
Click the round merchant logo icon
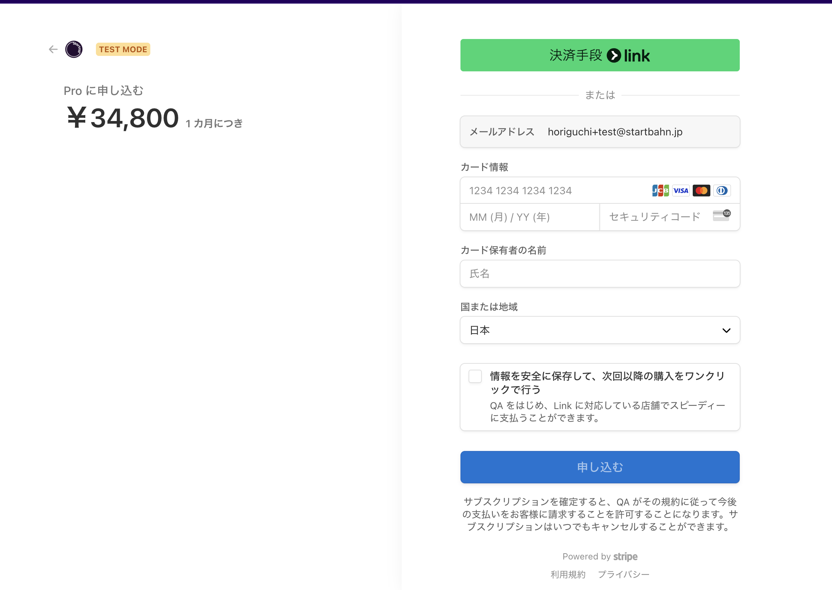click(x=74, y=49)
